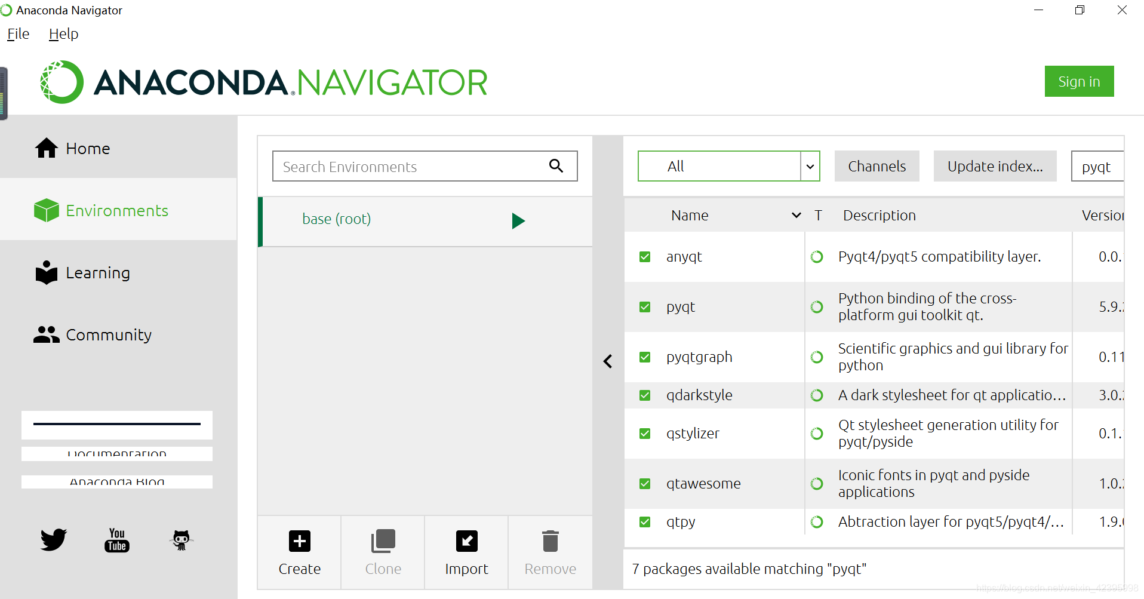Open the File menu
Viewport: 1144px width, 599px height.
(18, 34)
